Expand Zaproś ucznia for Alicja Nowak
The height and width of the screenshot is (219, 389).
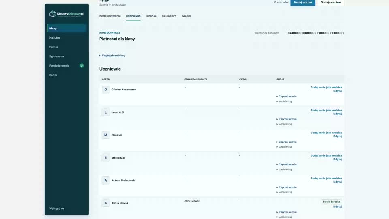tap(286, 212)
